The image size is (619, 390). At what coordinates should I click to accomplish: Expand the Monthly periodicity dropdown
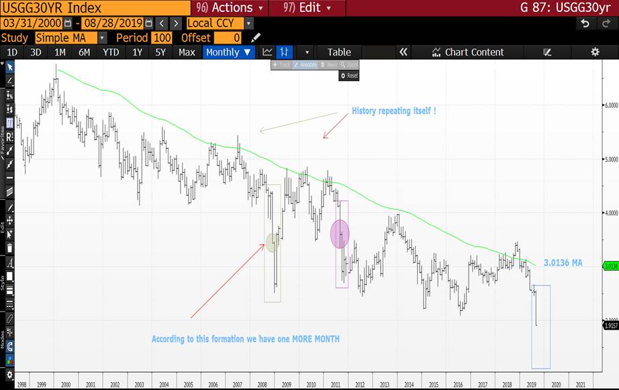[228, 52]
